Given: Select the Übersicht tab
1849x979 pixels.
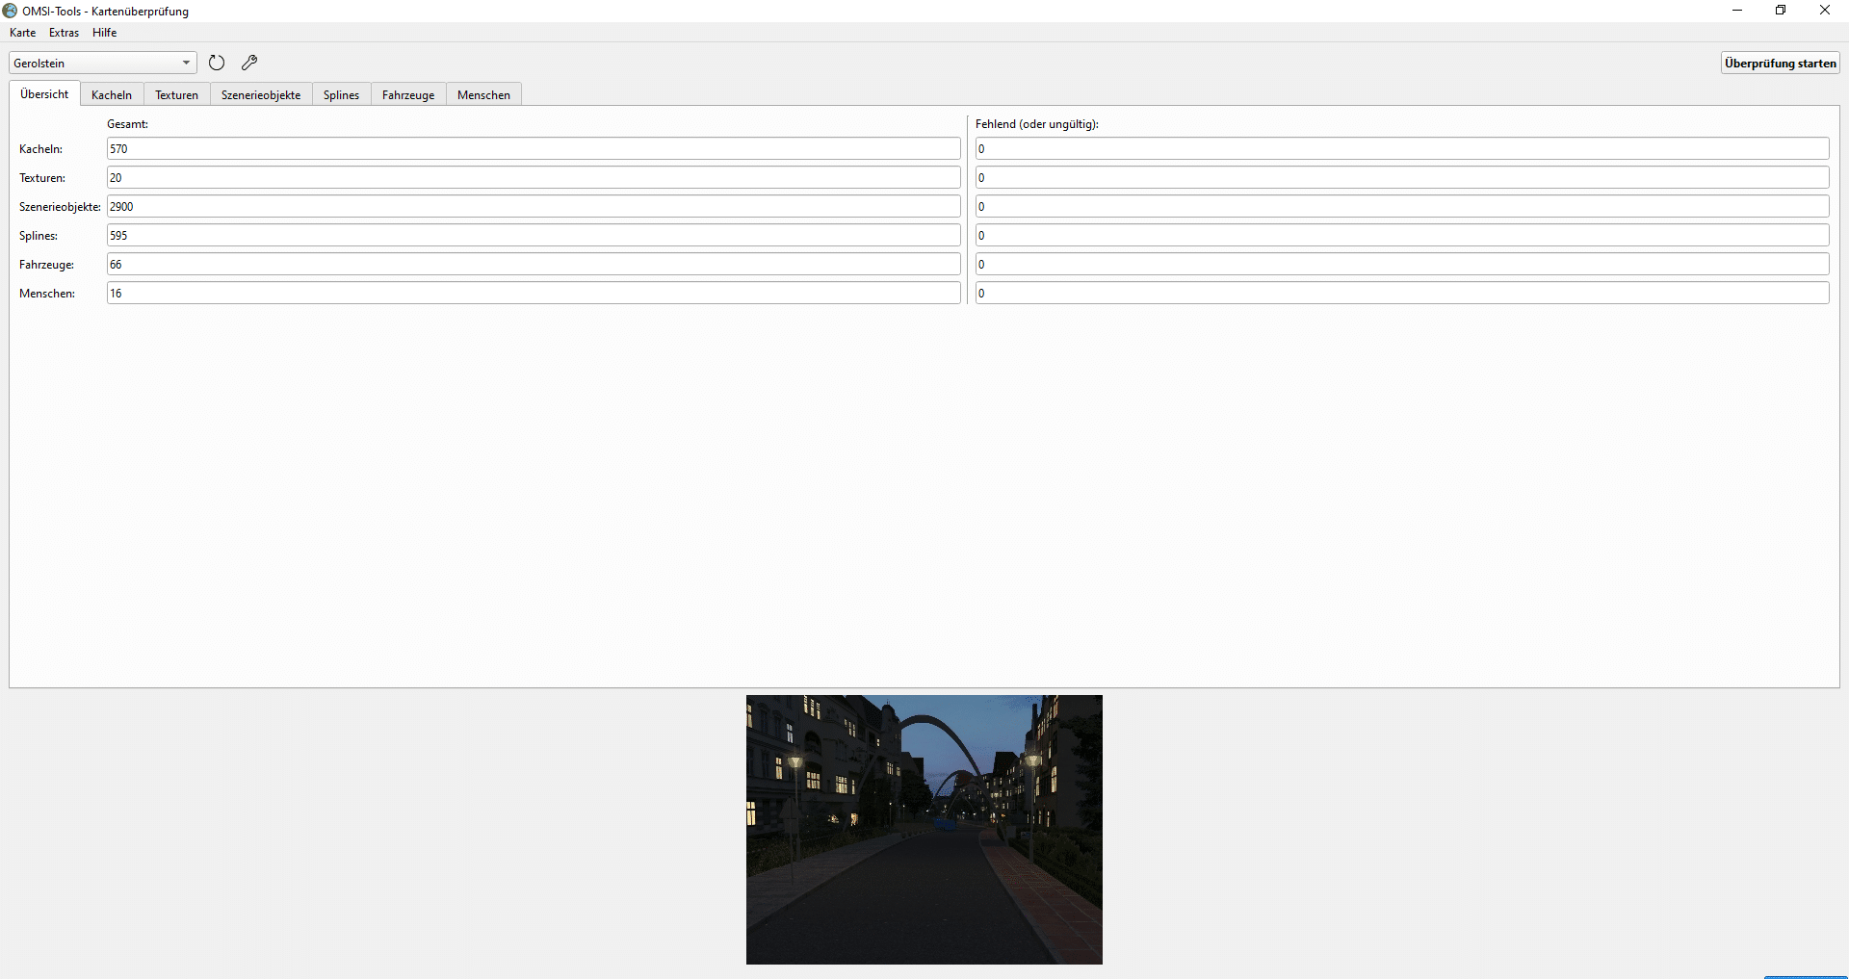Looking at the screenshot, I should click(x=44, y=94).
